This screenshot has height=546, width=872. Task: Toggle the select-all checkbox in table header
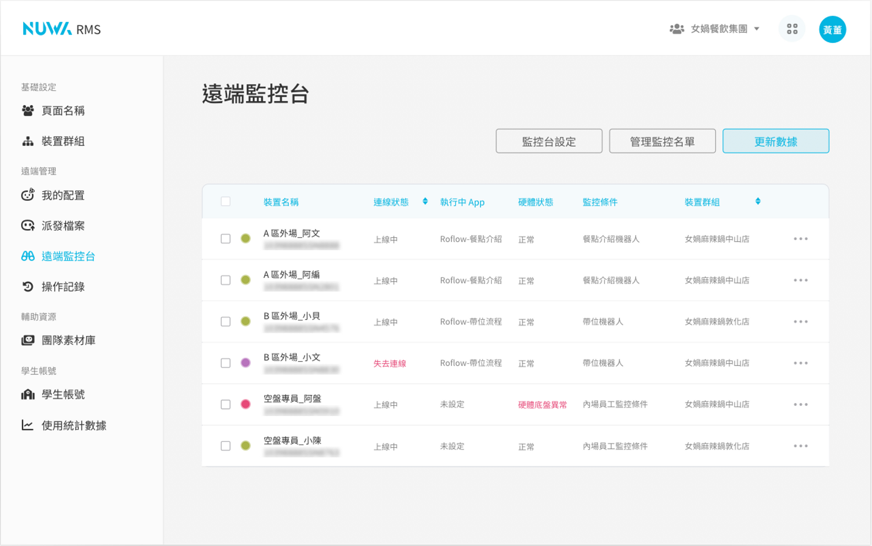pos(225,201)
